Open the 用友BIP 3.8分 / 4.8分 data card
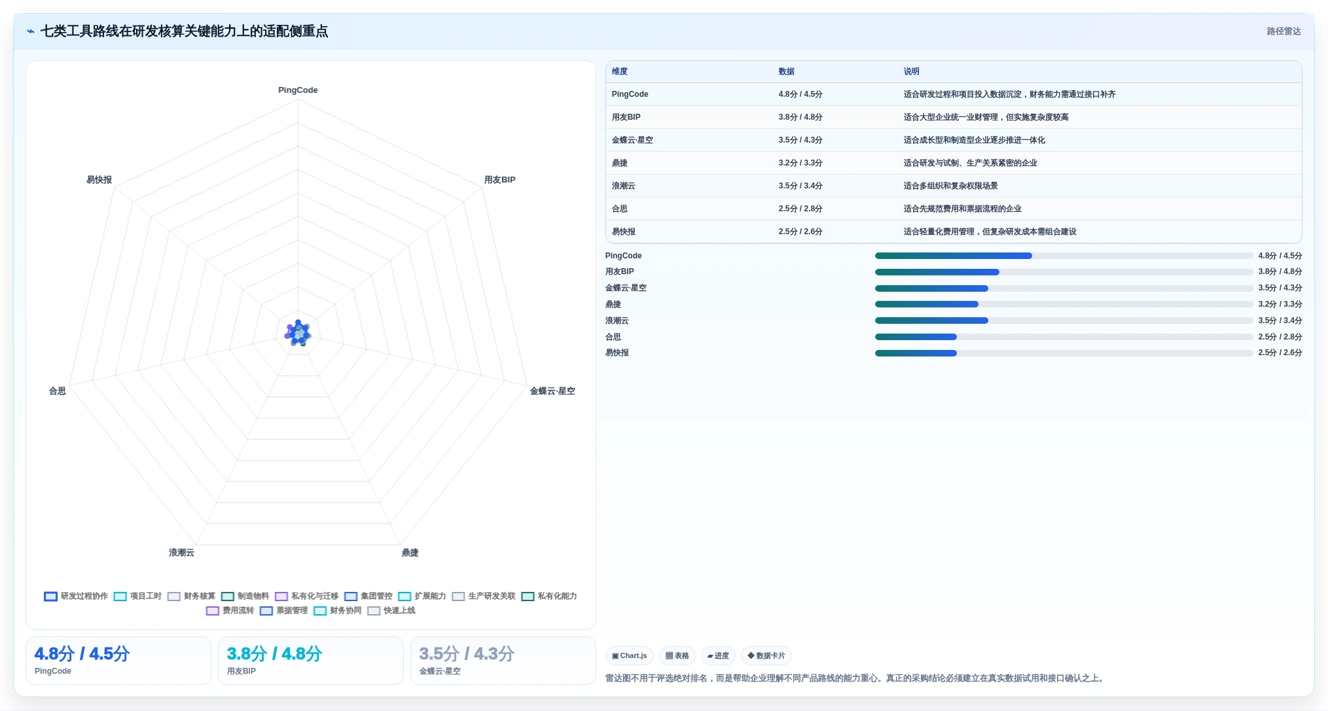 click(311, 661)
